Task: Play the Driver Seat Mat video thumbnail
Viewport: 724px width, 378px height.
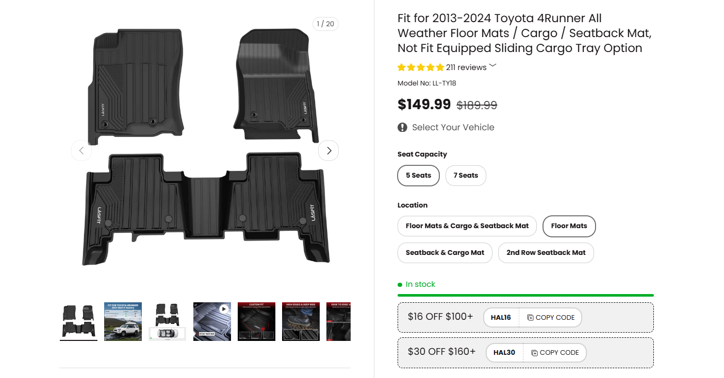Action: (212, 321)
